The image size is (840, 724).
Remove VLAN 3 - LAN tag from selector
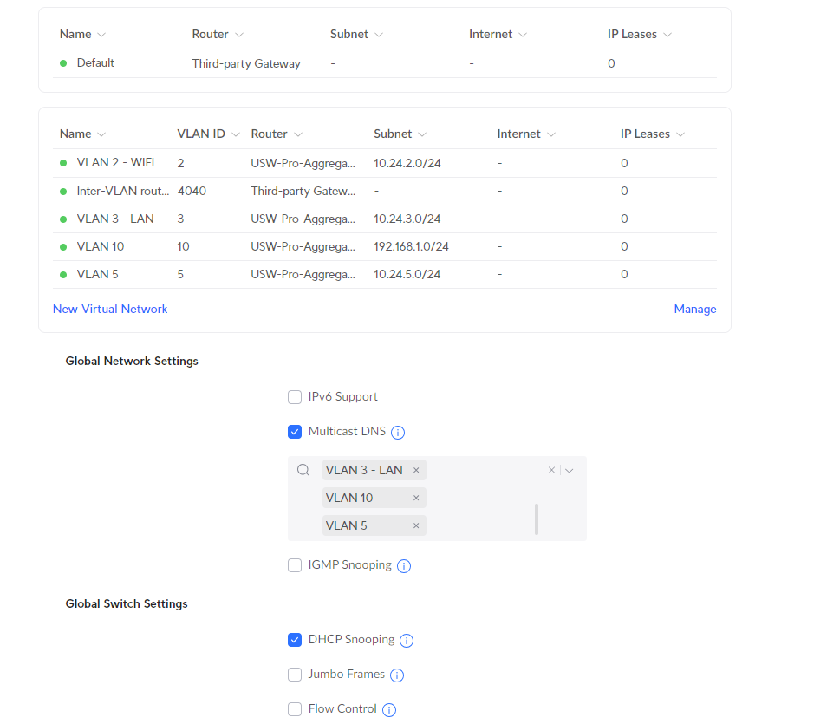[x=416, y=470]
